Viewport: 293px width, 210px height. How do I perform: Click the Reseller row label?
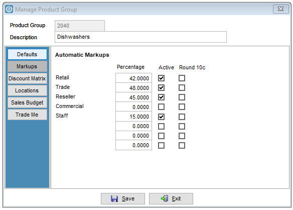[65, 96]
